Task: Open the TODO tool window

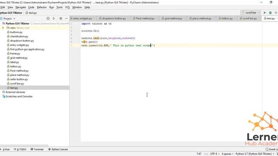Action: click(x=20, y=149)
